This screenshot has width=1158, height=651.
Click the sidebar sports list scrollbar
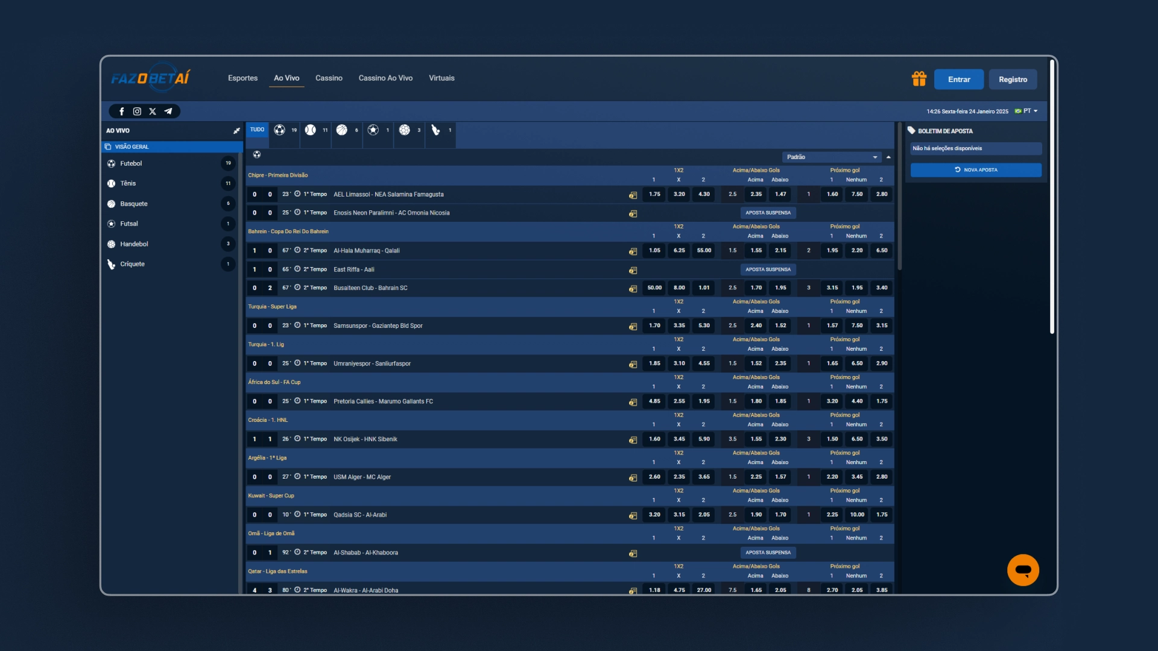point(241,374)
